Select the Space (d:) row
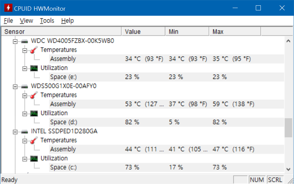This screenshot has width=294, height=184. tap(167, 122)
